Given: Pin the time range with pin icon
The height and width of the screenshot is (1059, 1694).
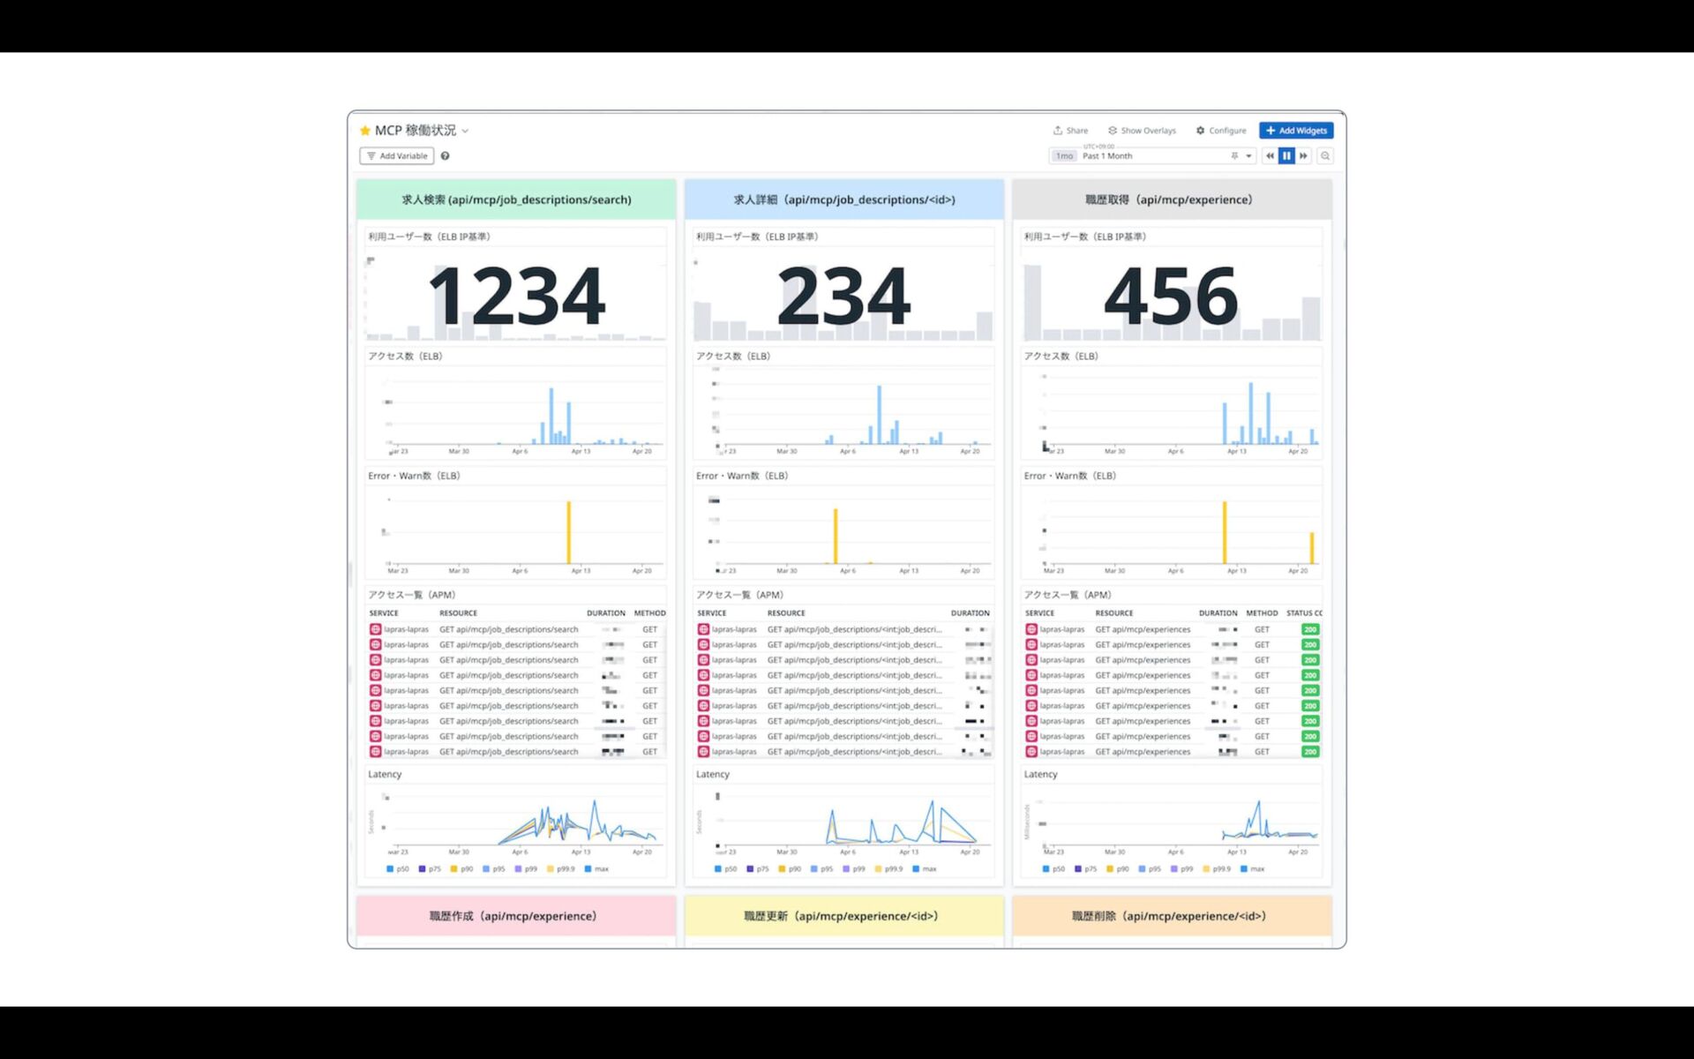Looking at the screenshot, I should click(1234, 156).
